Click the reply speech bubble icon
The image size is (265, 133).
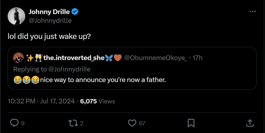pos(14,123)
